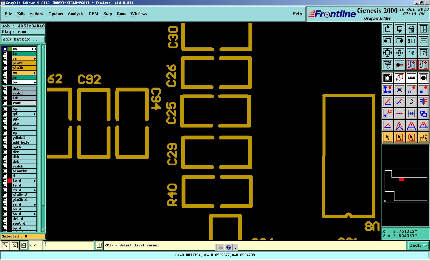Select the ruler measurement tool icon
This screenshot has width=430, height=261.
click(x=411, y=78)
